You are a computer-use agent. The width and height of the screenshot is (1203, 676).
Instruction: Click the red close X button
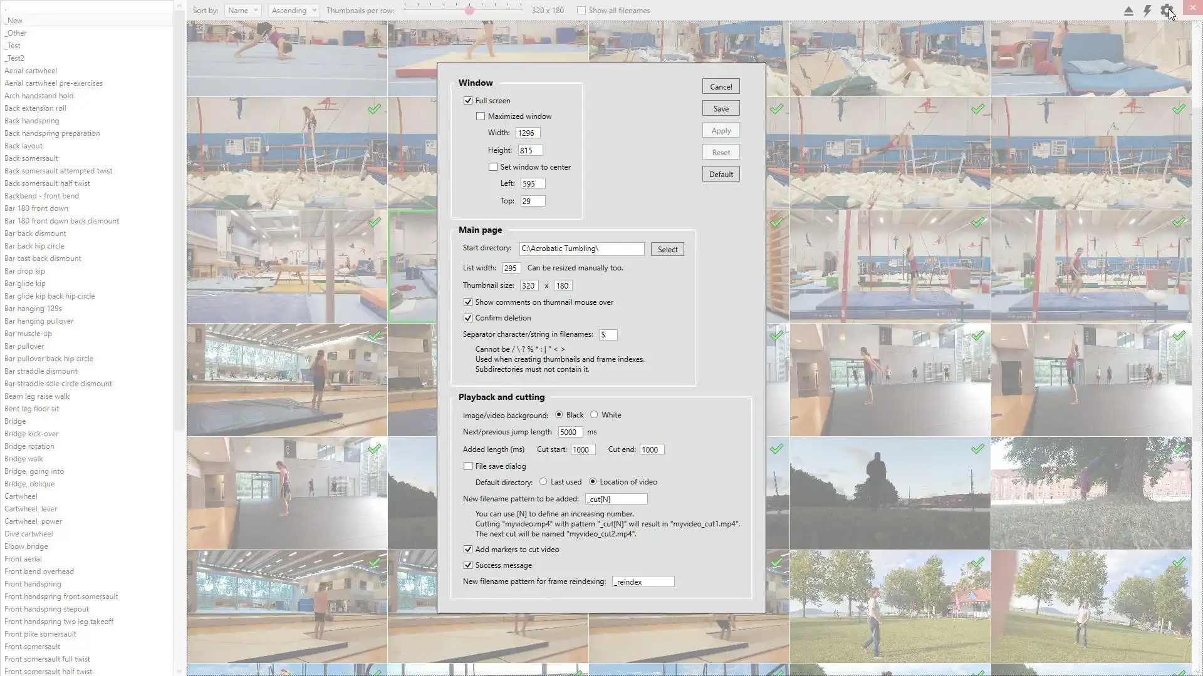[1191, 8]
